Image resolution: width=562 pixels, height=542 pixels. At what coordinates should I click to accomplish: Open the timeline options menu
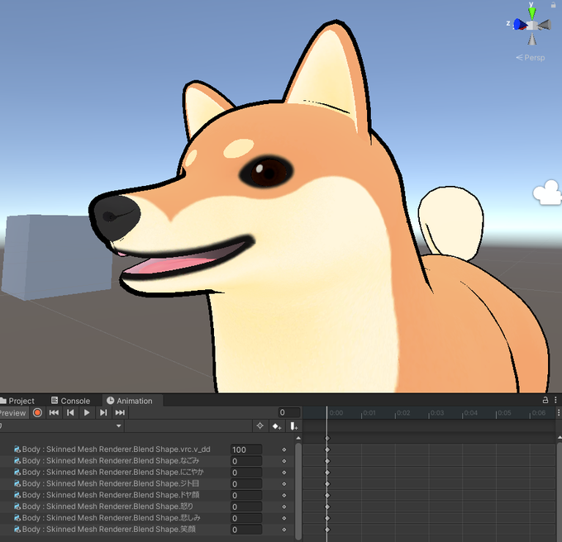click(559, 412)
